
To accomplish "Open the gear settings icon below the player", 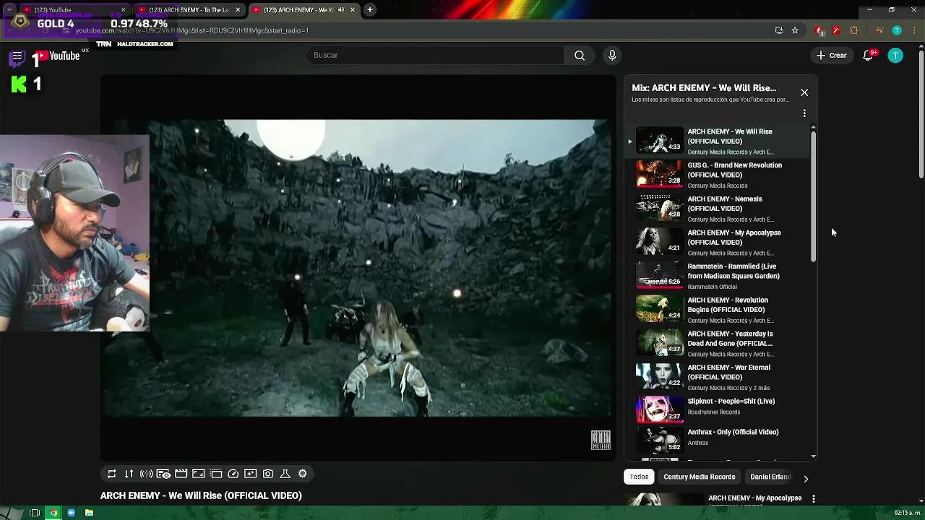I will click(x=303, y=474).
